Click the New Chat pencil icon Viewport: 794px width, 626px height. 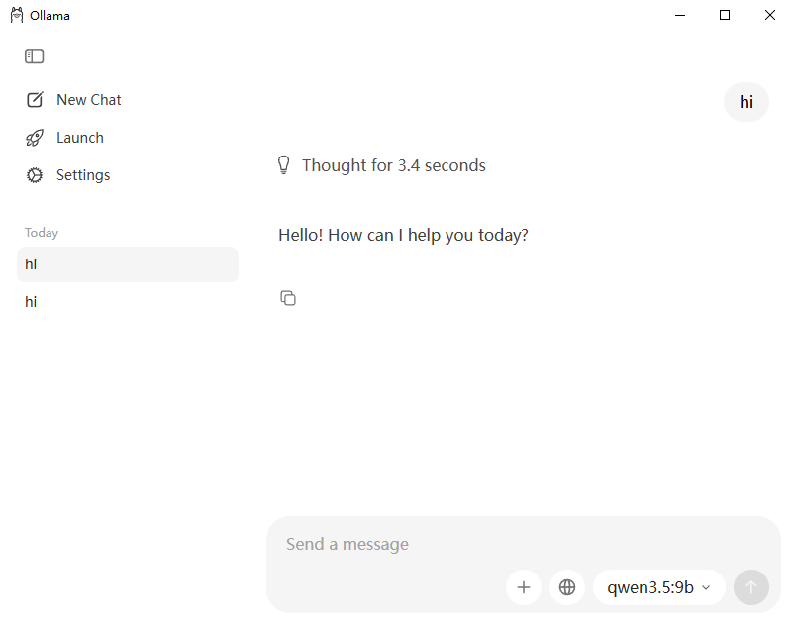click(x=35, y=100)
